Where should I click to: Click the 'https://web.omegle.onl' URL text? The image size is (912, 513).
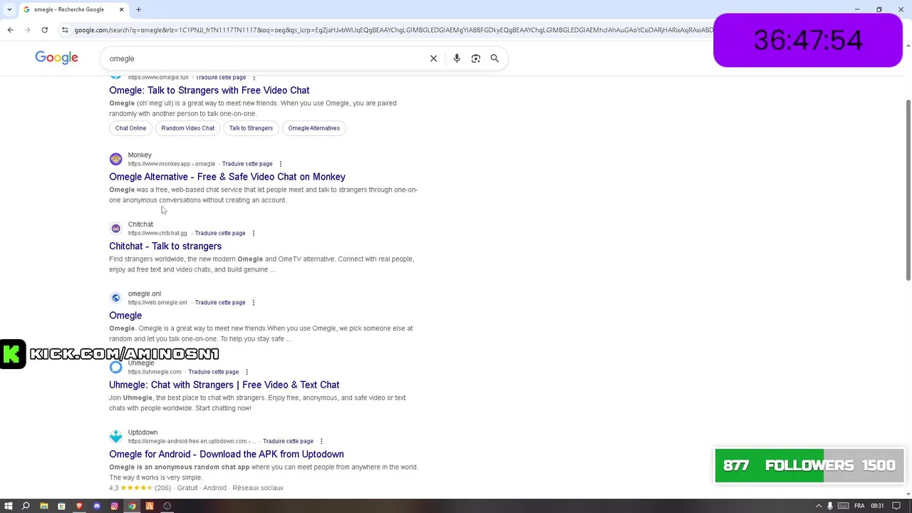point(157,302)
